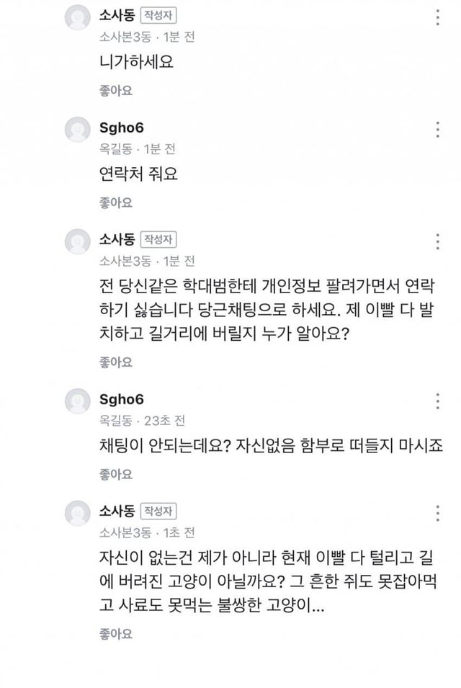Open Sgho6 username on the 23초 전 comment
Image resolution: width=461 pixels, height=688 pixels.
point(120,398)
